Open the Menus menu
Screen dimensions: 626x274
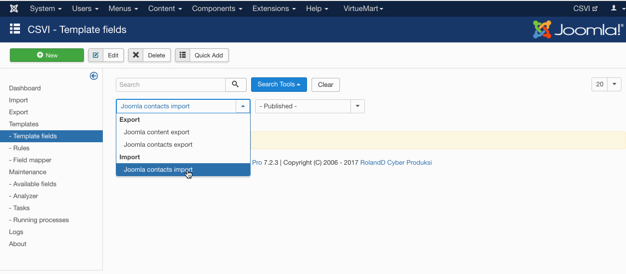[x=123, y=8]
